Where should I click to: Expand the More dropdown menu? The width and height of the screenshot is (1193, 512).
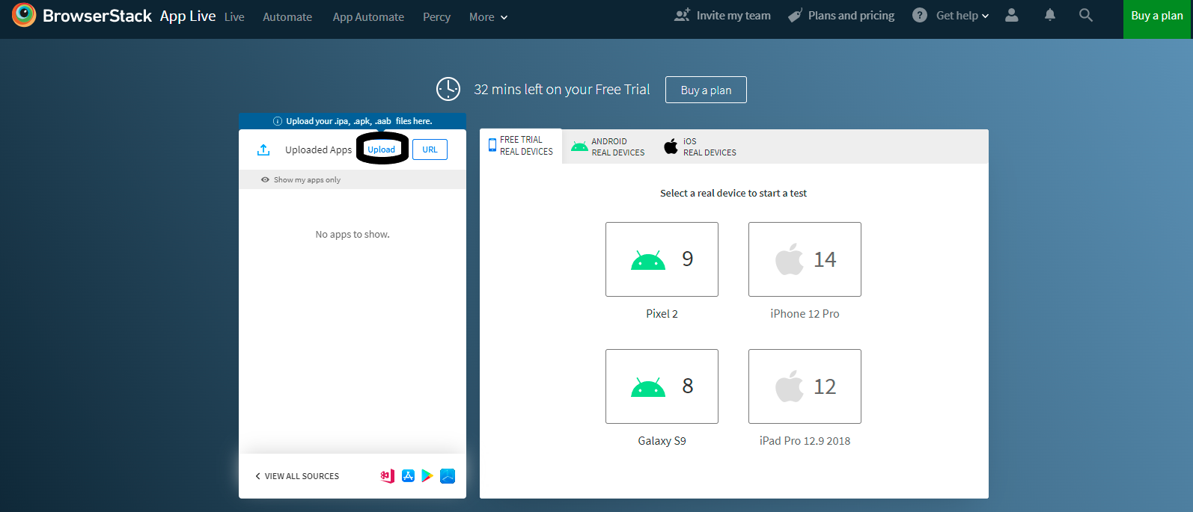pos(488,16)
